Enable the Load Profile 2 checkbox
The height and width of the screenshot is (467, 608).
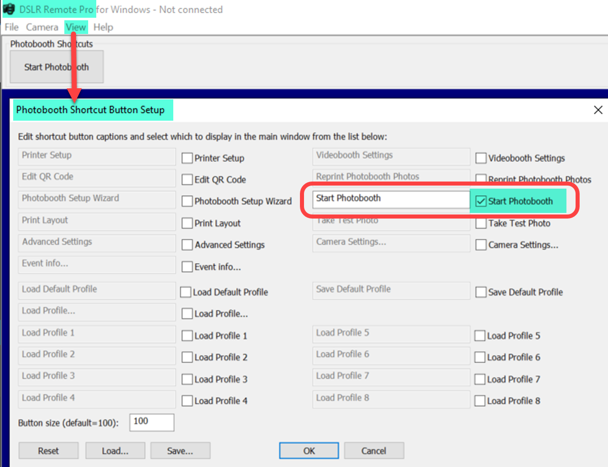(x=187, y=358)
